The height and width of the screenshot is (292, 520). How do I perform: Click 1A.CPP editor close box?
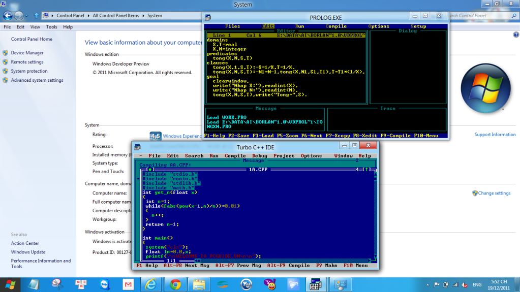(x=150, y=170)
